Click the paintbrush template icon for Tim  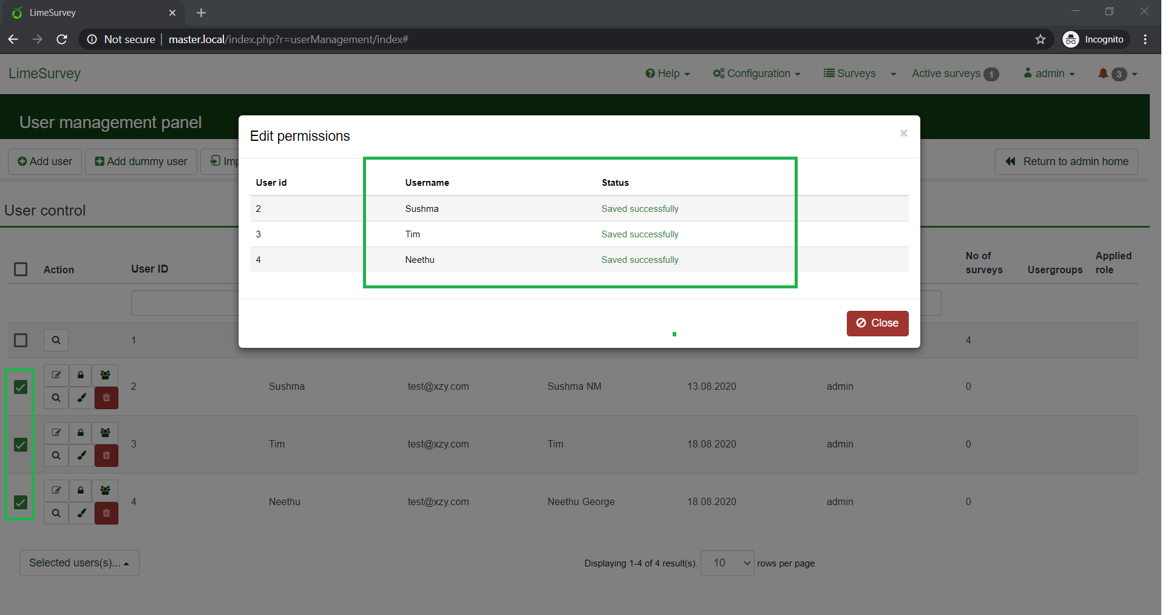(81, 456)
